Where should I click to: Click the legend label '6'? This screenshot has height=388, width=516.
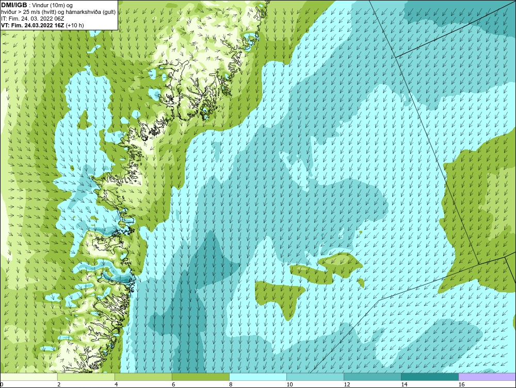[x=174, y=384]
